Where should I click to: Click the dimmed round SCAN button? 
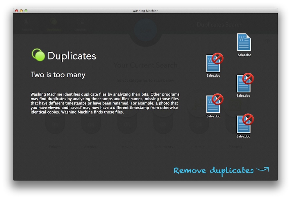145,30
